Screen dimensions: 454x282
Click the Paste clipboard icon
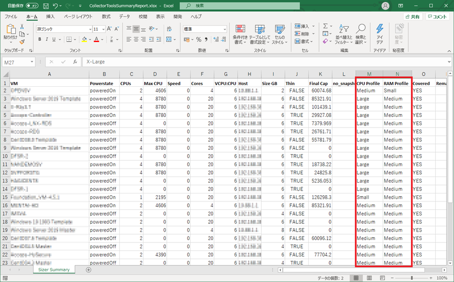[11, 30]
